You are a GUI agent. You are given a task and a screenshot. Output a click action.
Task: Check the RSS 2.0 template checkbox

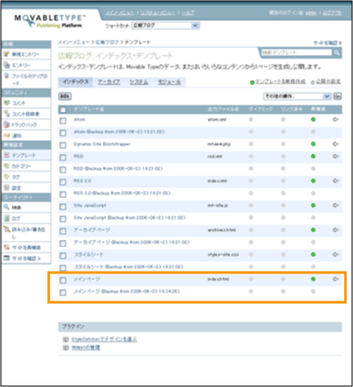63,182
